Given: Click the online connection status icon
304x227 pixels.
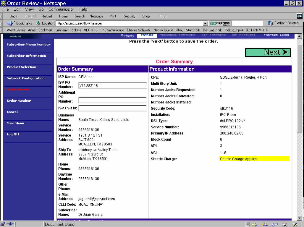Looking at the screenshot, I should click(10, 224).
